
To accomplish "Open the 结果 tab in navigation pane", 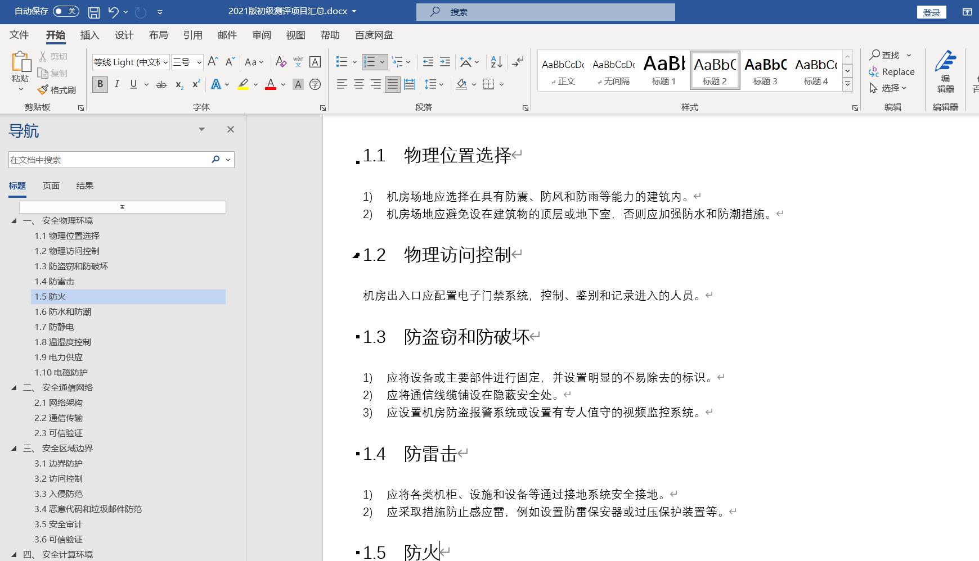I will 84,186.
